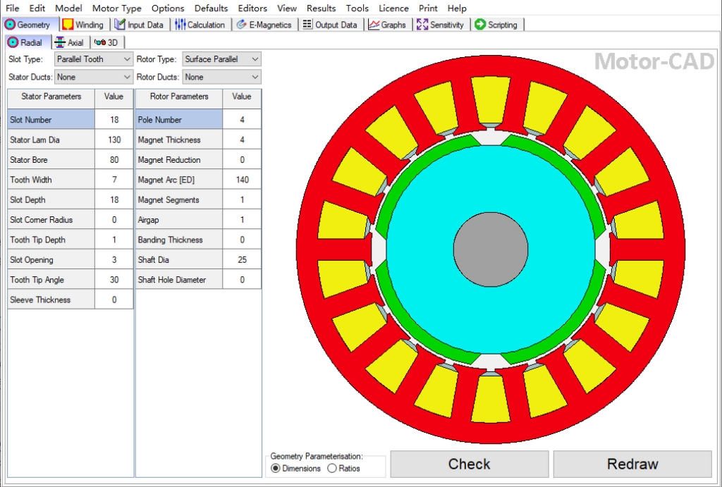Screen dimensions: 722x487
Task: Edit the Pole Number value
Action: tap(243, 120)
